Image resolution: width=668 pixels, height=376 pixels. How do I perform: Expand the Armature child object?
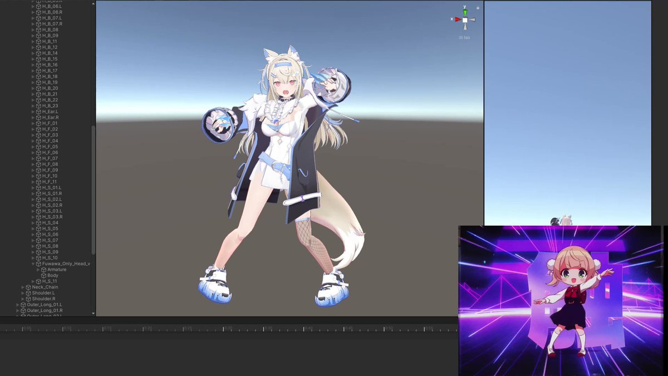click(x=38, y=270)
